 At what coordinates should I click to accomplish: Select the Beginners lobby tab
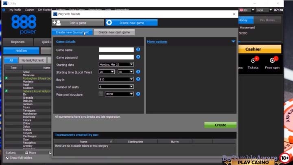tap(18, 42)
